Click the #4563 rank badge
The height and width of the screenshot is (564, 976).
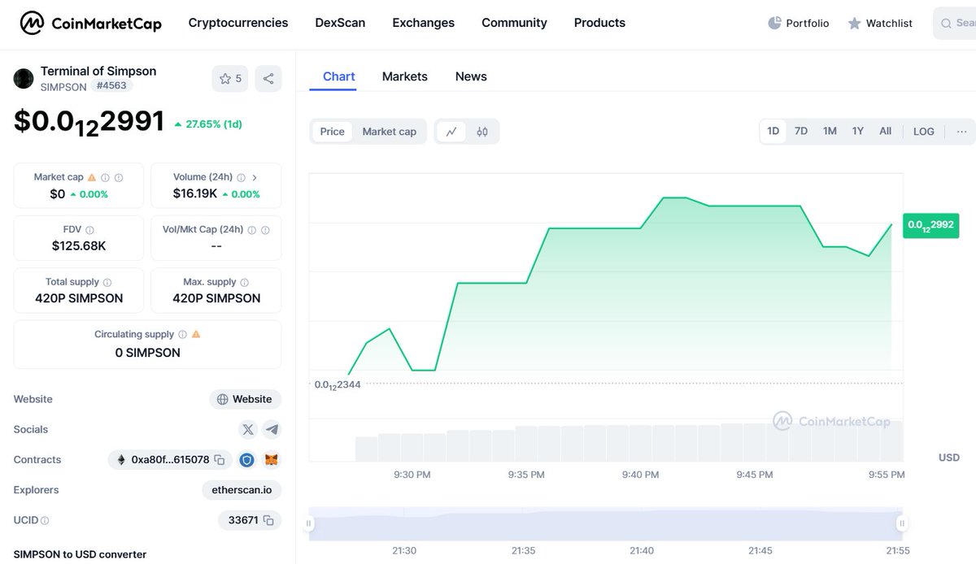coord(111,86)
